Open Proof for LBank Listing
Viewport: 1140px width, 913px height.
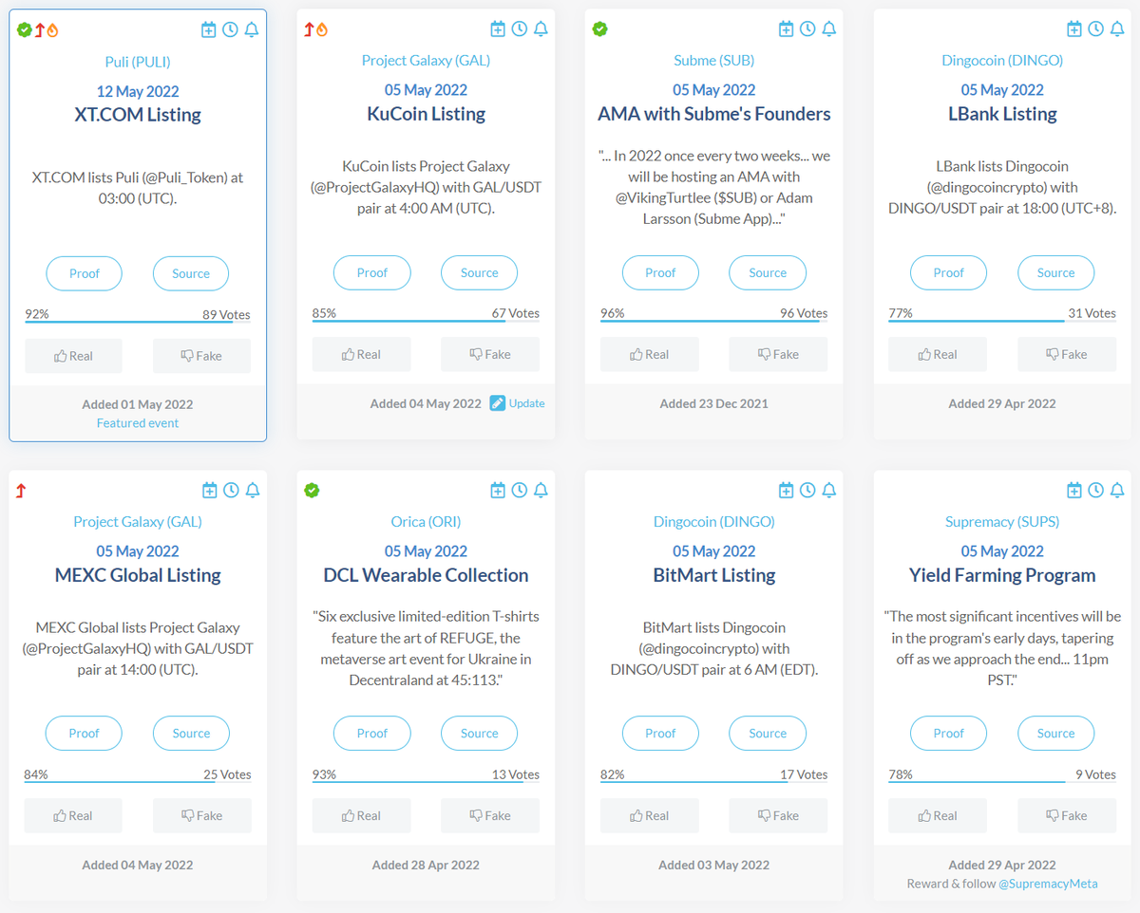948,272
